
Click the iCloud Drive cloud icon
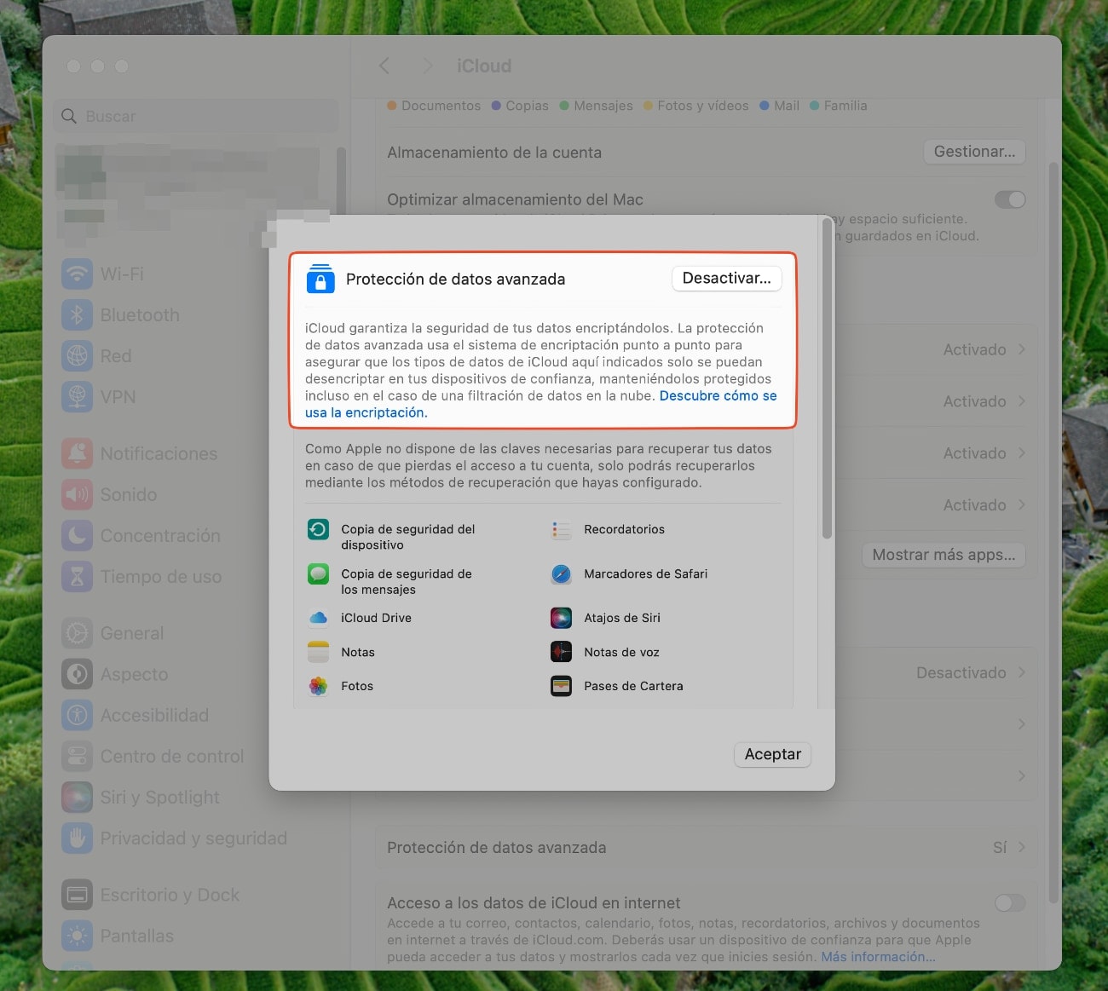tap(318, 618)
